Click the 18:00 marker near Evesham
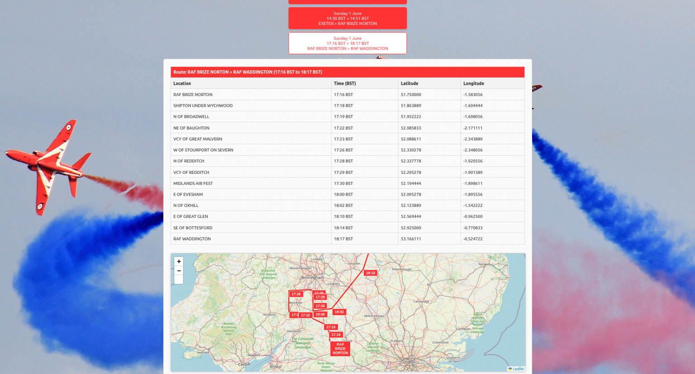Screen dimensions: 695x374 [320, 314]
